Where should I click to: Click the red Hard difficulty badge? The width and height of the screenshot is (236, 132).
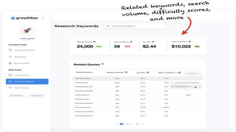pyautogui.click(x=127, y=47)
